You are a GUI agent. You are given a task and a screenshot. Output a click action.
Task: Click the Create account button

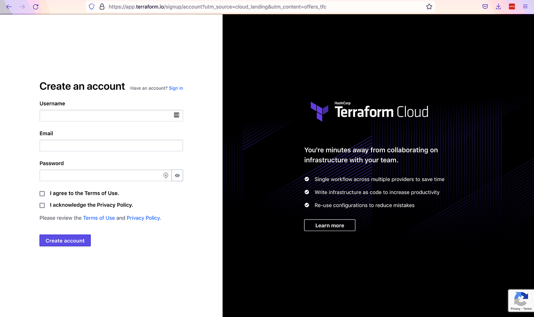click(65, 240)
